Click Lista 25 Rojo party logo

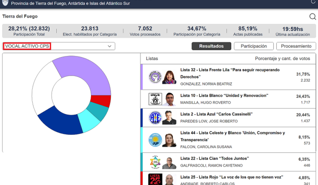coord(155,180)
